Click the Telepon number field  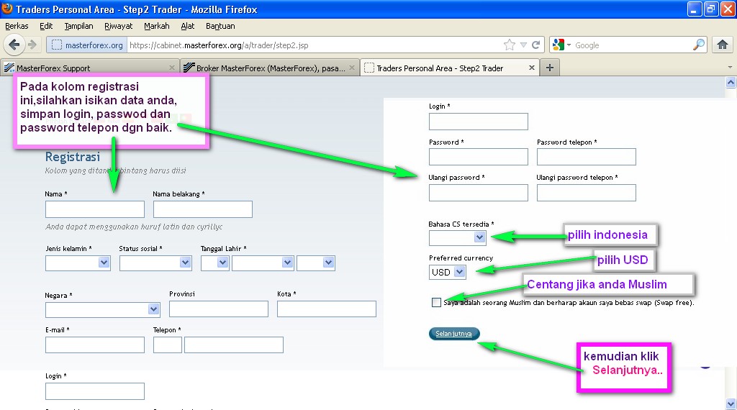point(234,345)
